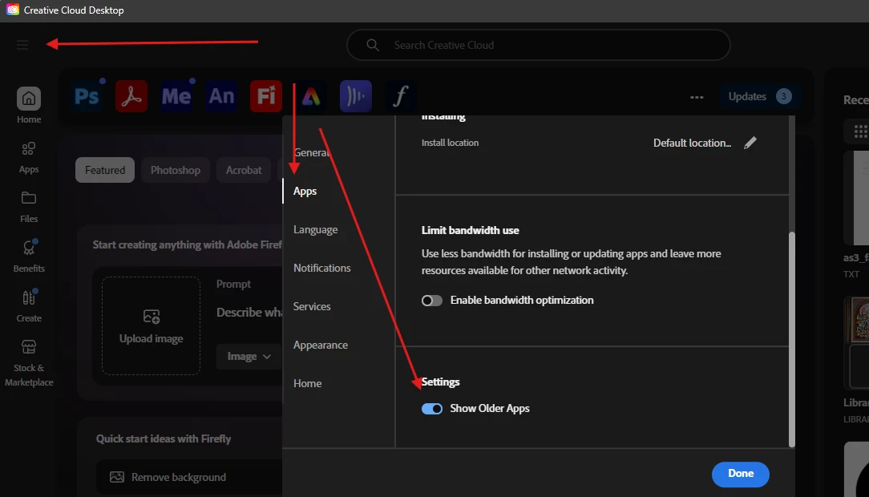Open Stock & Marketplace in sidebar

pos(29,363)
